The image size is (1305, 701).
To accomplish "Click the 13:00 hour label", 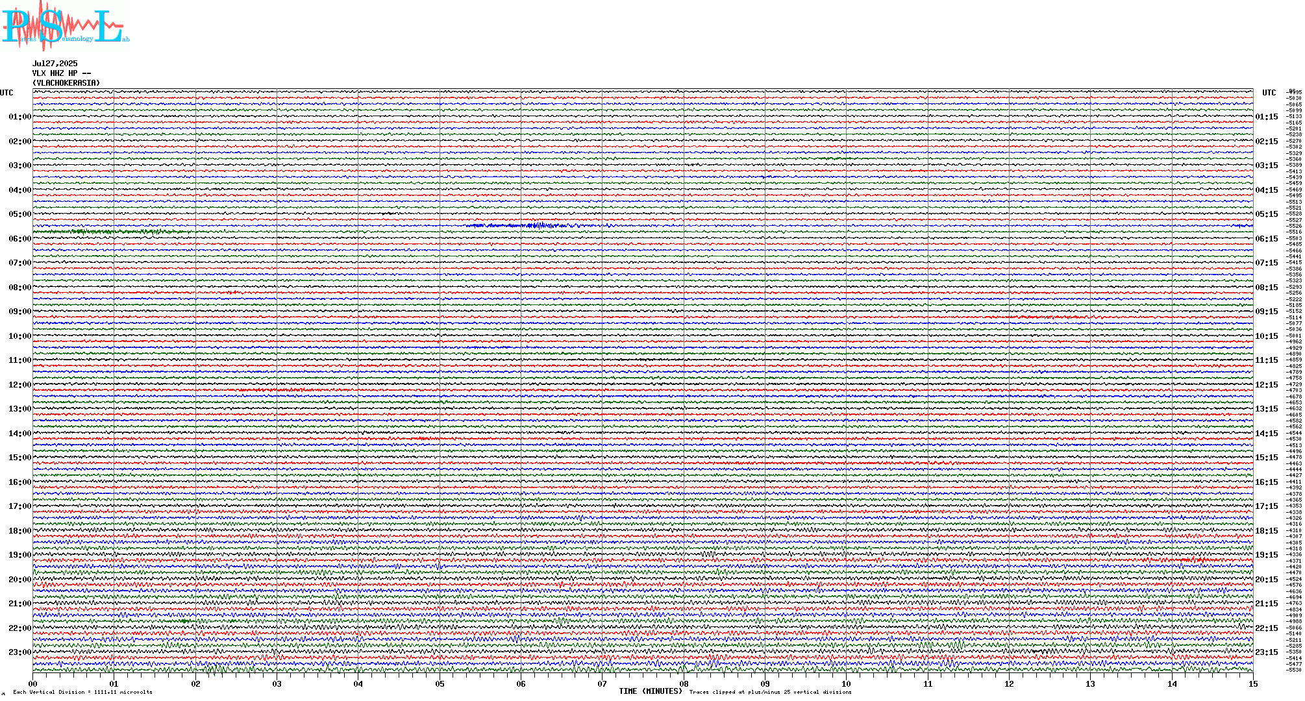I will [19, 409].
